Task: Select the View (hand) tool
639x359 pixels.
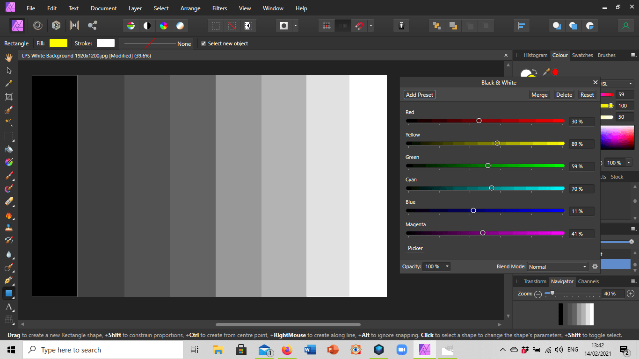Action: point(8,57)
